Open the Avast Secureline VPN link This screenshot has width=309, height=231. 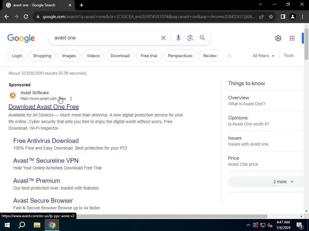46,161
